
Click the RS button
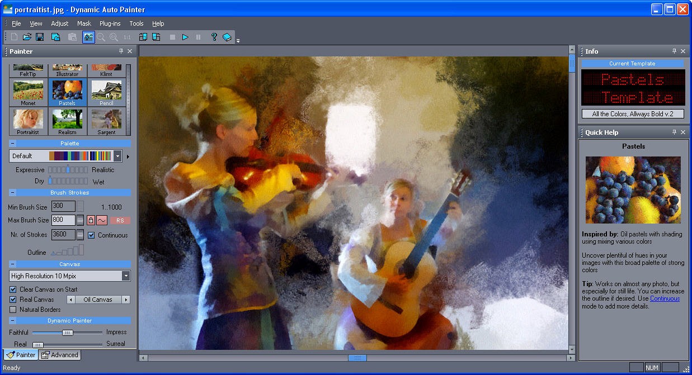tap(120, 220)
